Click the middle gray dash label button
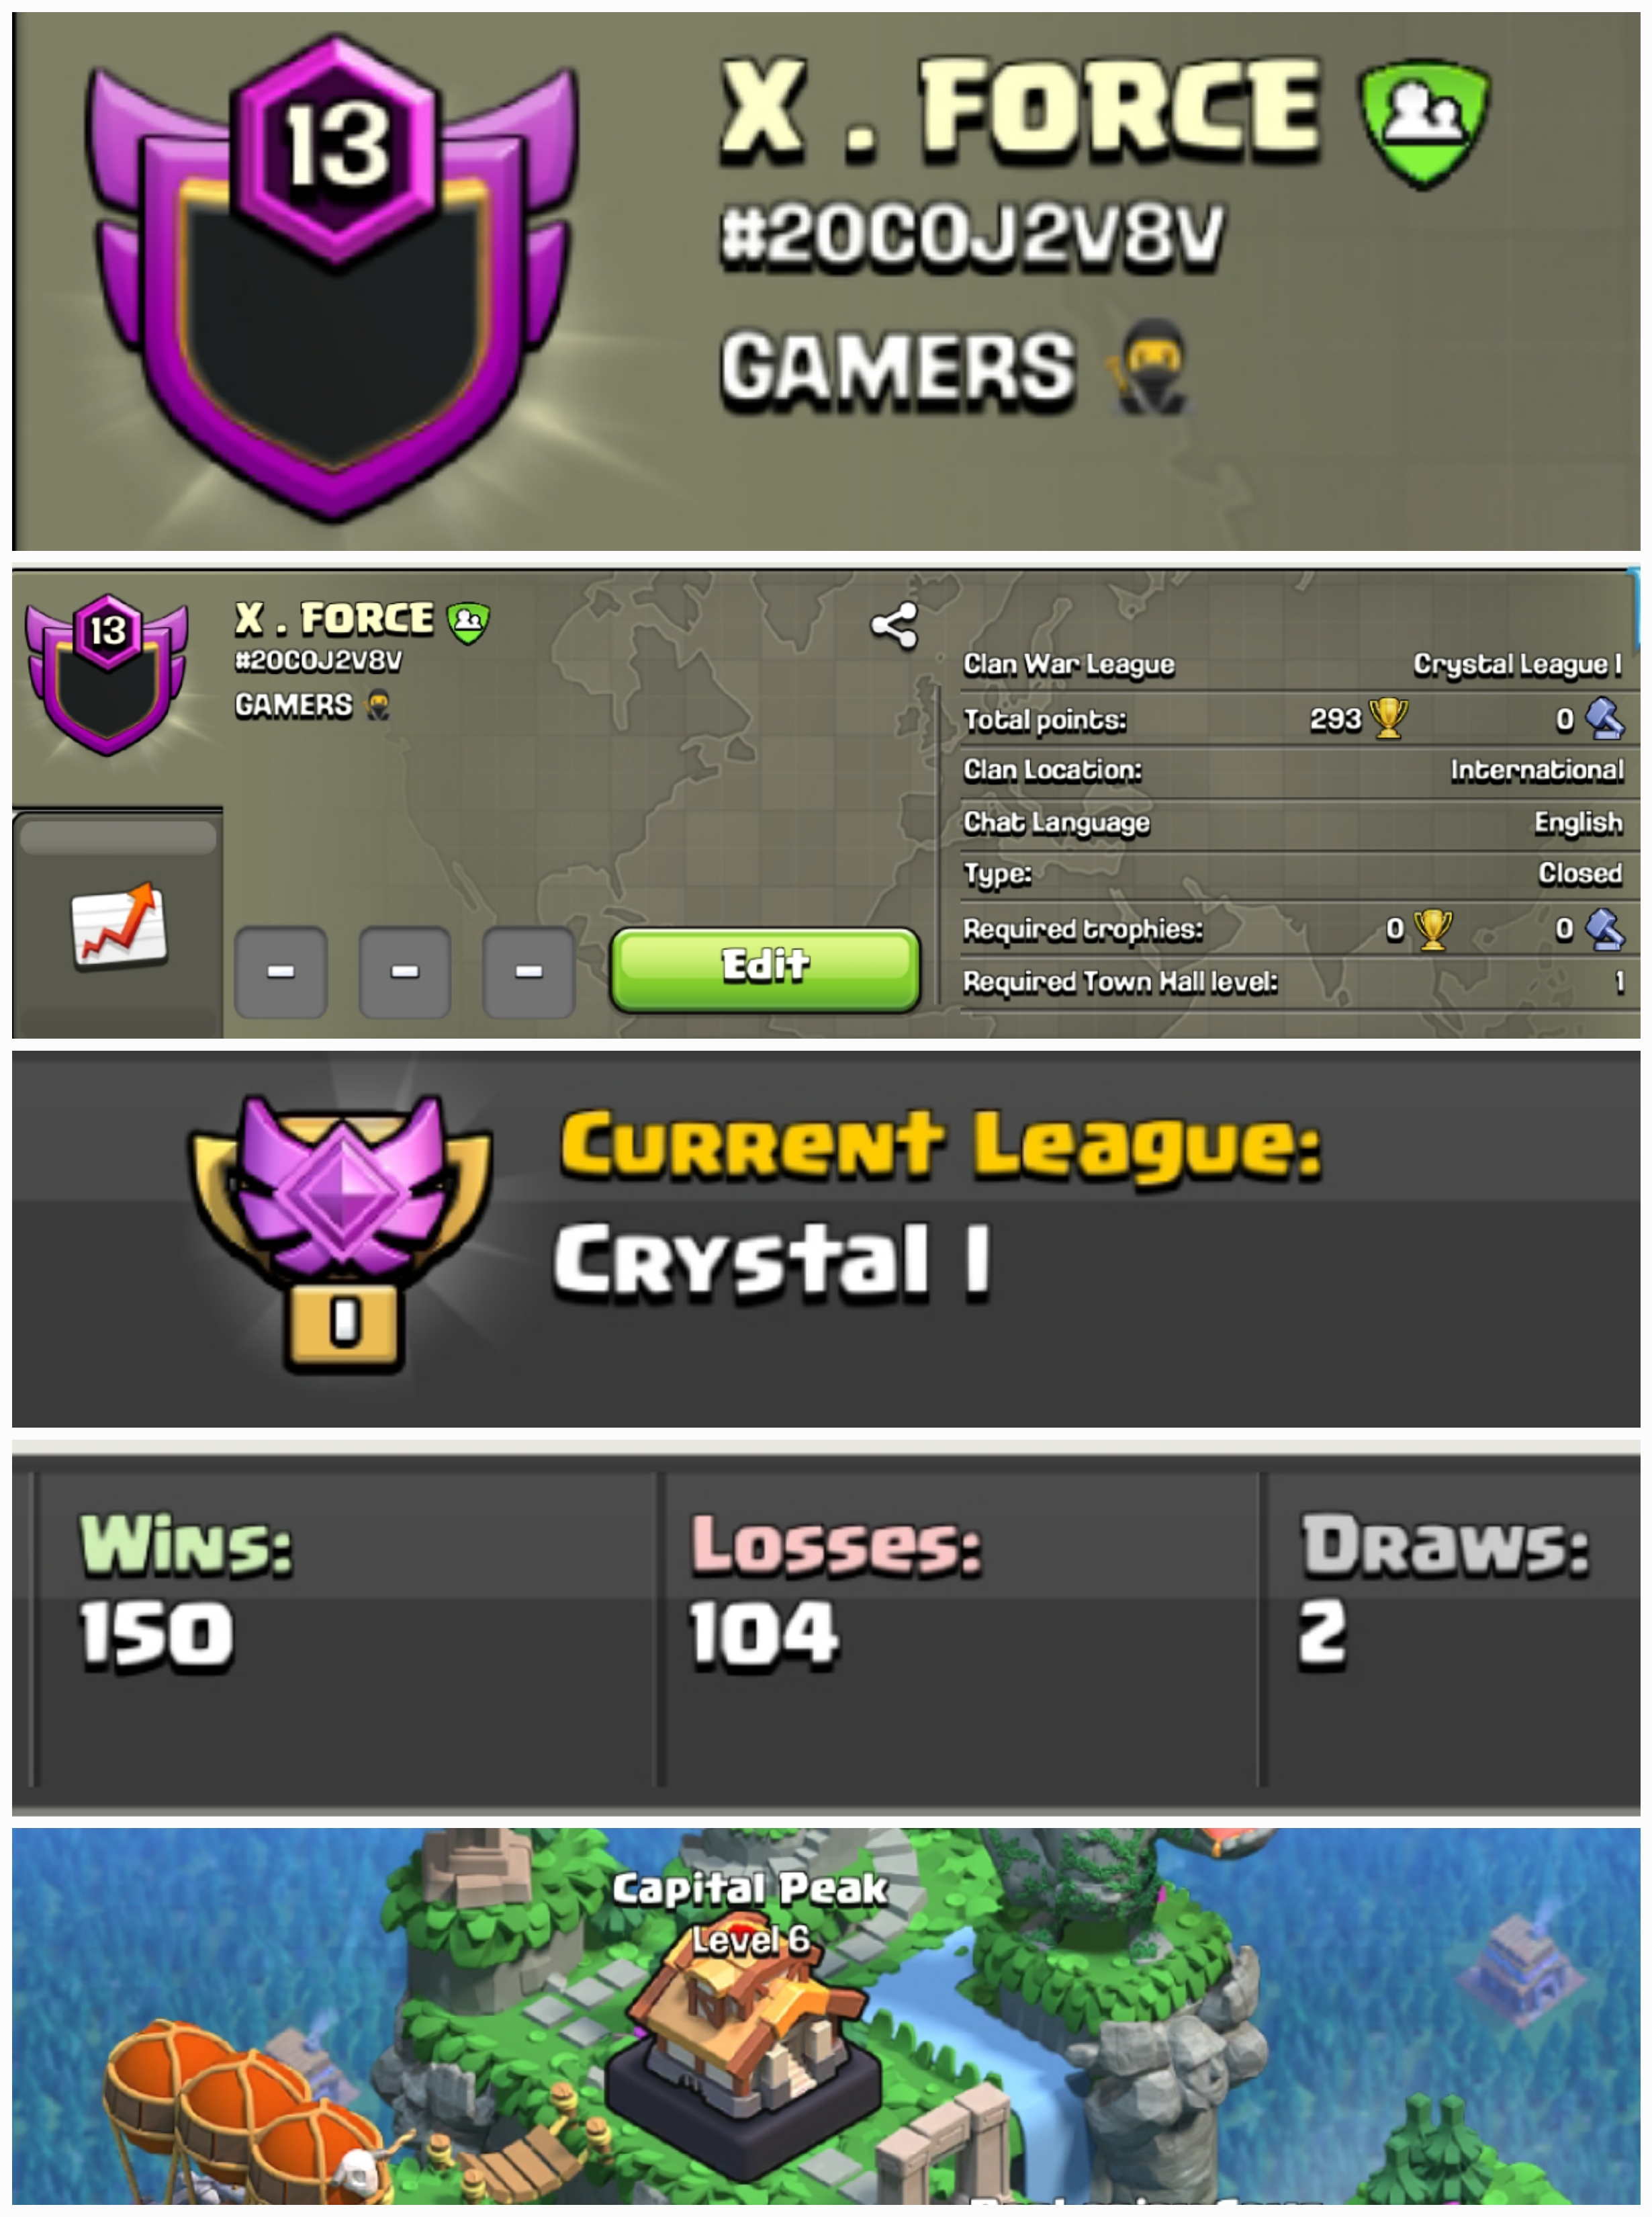1652x2217 pixels. click(x=405, y=971)
